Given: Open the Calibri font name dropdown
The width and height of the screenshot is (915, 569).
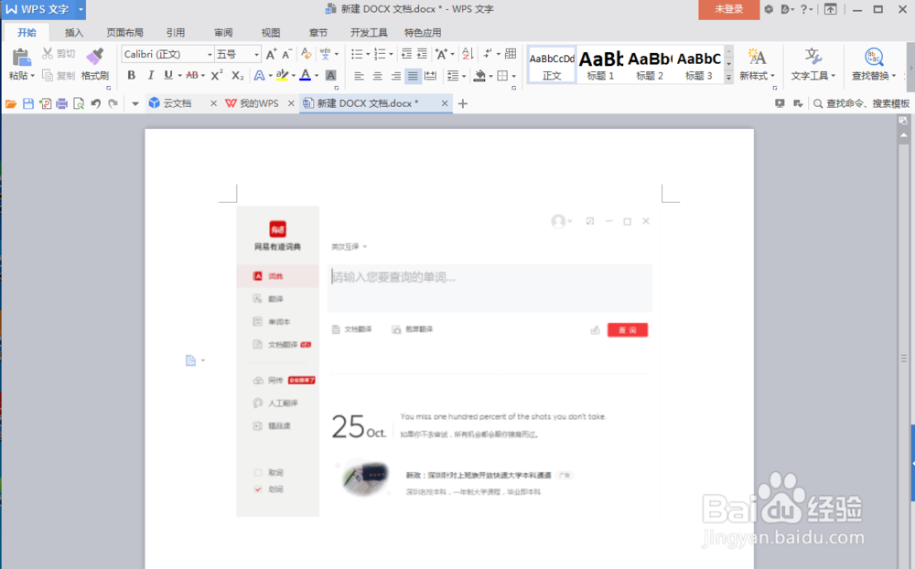Looking at the screenshot, I should coord(167,53).
